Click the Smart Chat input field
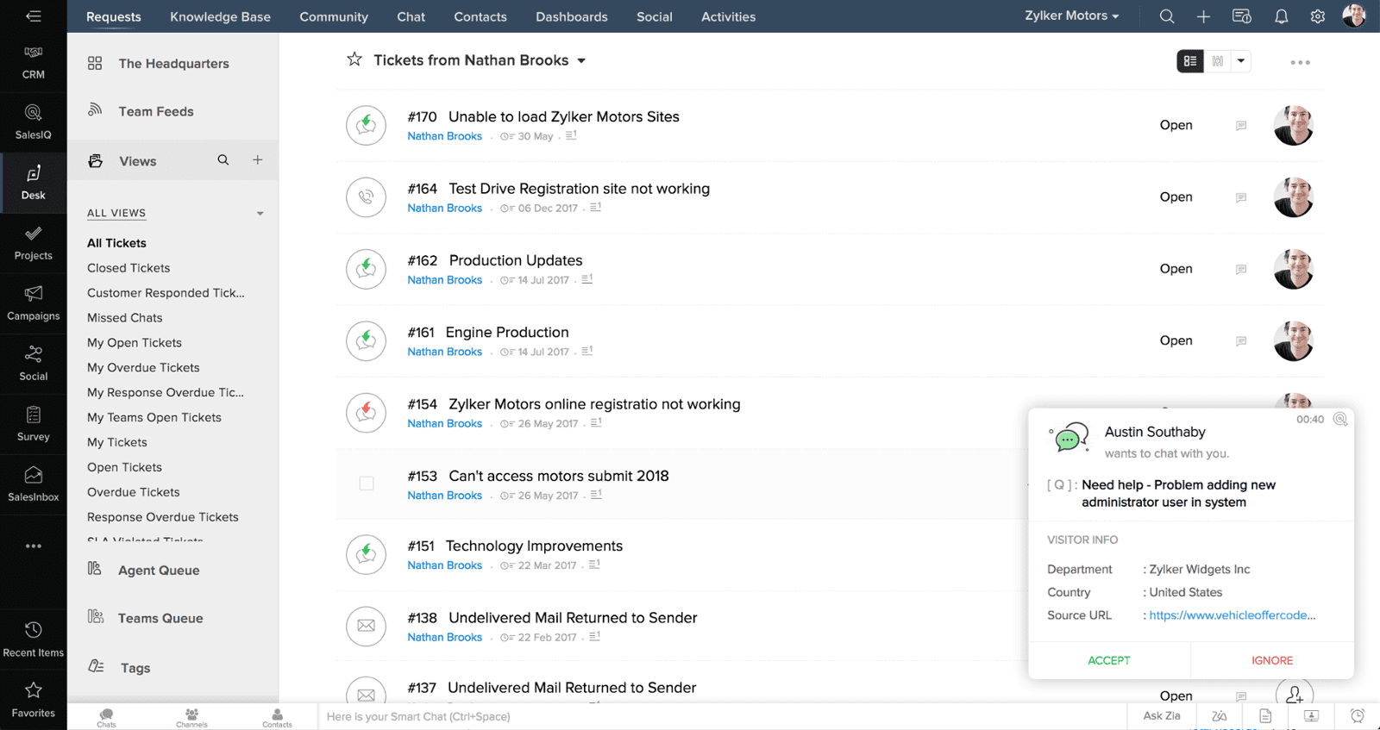This screenshot has height=730, width=1380. coord(723,716)
